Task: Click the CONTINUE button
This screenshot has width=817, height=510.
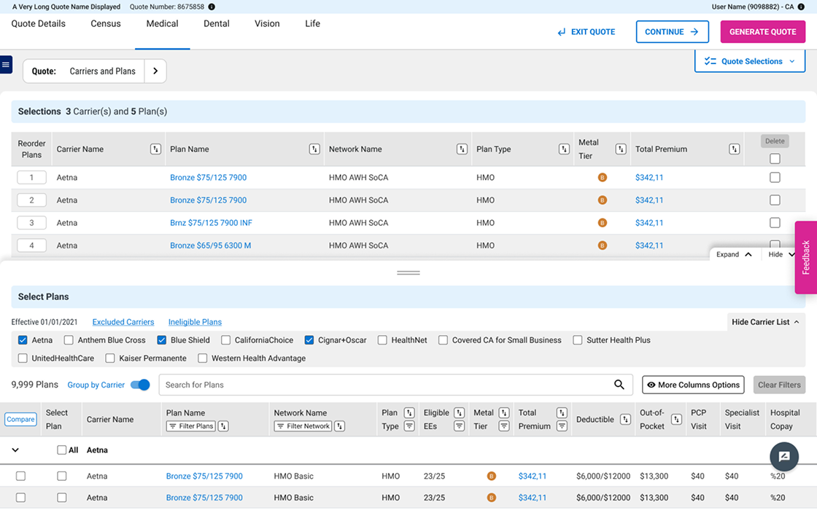Action: [672, 32]
